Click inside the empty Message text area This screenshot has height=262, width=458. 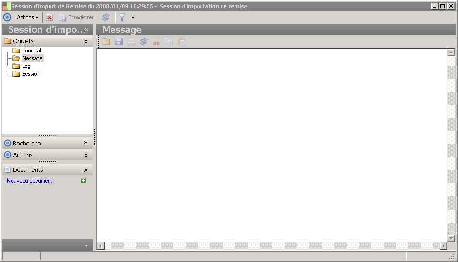click(272, 145)
